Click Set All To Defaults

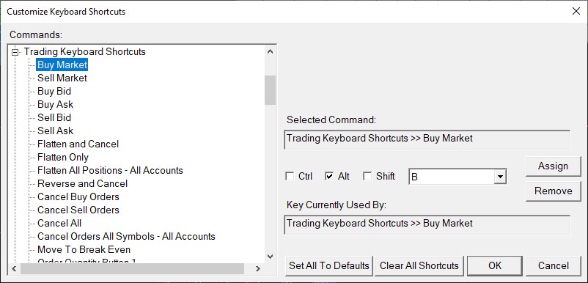[x=329, y=265]
